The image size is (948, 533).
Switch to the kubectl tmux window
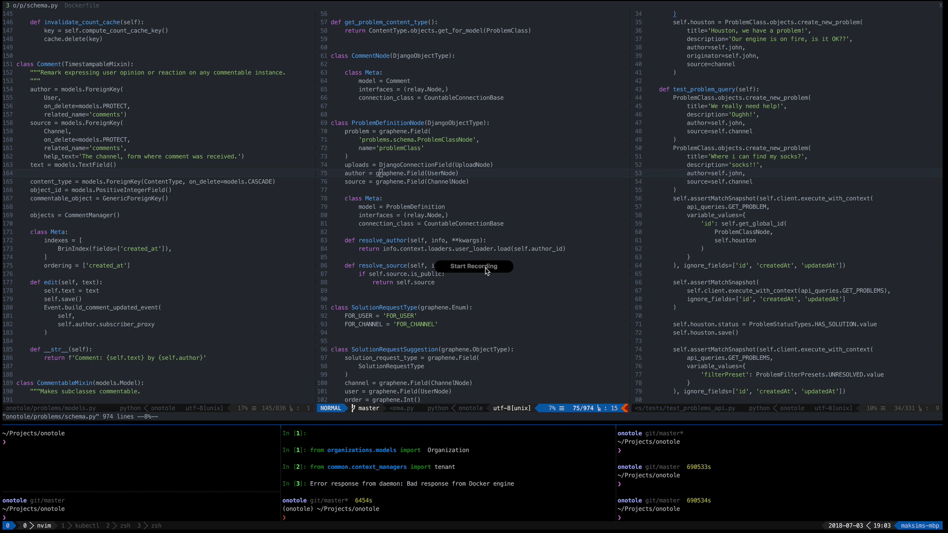tap(87, 526)
